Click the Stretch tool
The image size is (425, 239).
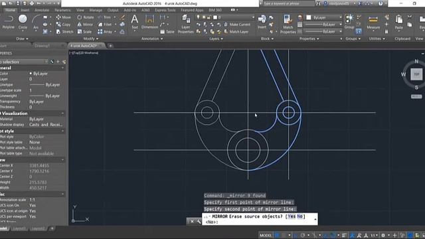coord(65,32)
